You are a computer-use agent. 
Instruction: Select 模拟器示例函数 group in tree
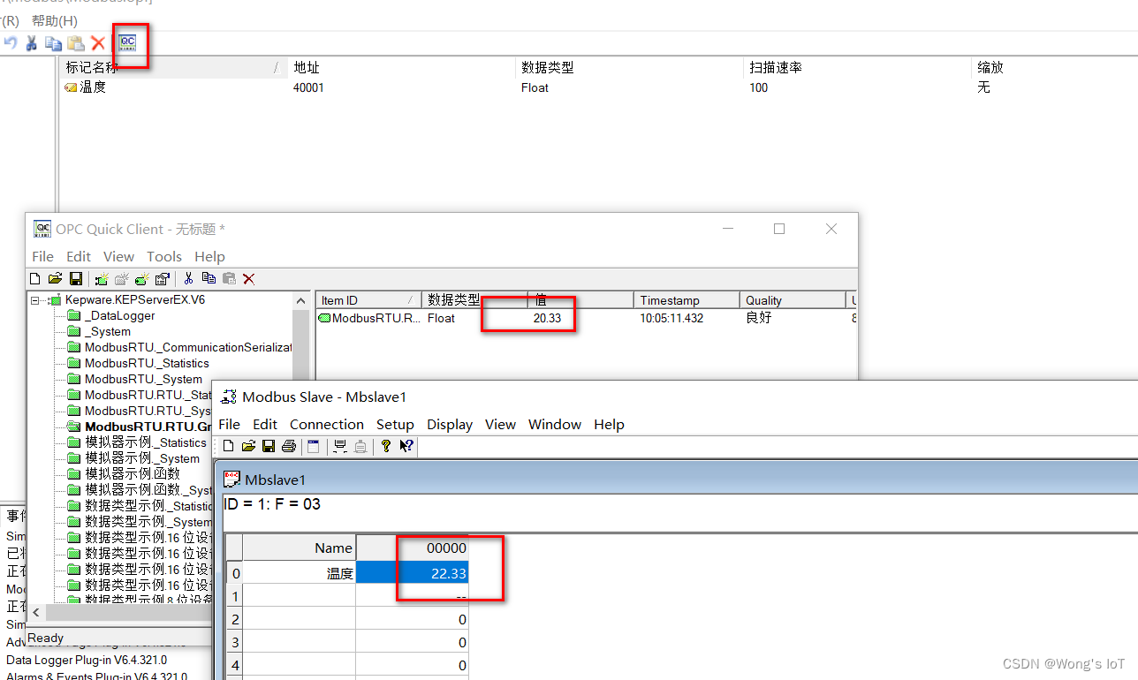(x=133, y=473)
